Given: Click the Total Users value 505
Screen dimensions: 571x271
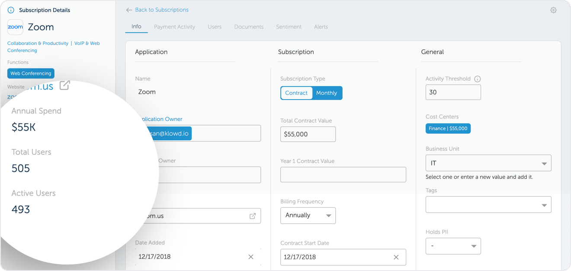Looking at the screenshot, I should click(x=21, y=168).
